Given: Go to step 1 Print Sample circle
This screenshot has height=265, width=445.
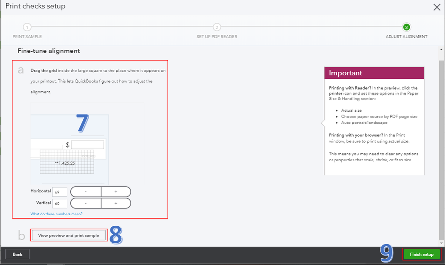Looking at the screenshot, I should (x=27, y=27).
